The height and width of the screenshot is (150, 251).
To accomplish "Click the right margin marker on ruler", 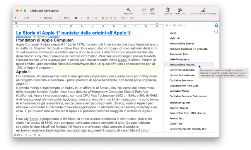I will (x=157, y=24).
